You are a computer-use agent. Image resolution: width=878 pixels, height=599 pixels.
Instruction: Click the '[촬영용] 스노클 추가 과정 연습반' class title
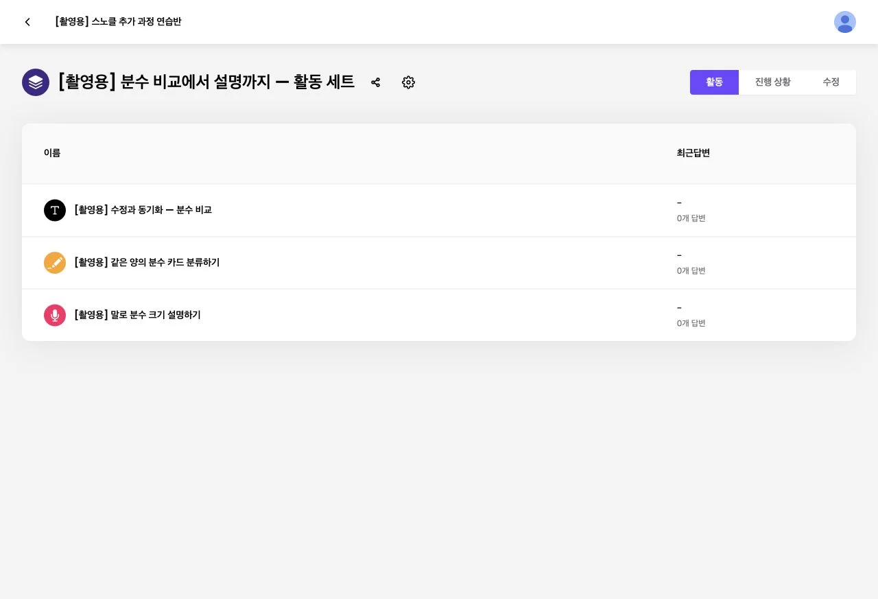point(118,22)
